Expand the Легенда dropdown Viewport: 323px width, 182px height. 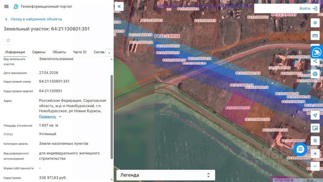[x=166, y=175]
